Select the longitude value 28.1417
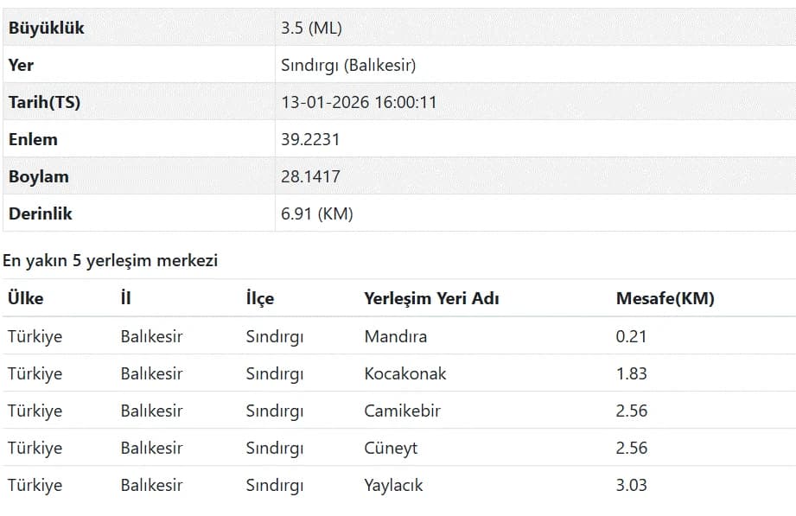Image resolution: width=796 pixels, height=516 pixels. [x=310, y=176]
